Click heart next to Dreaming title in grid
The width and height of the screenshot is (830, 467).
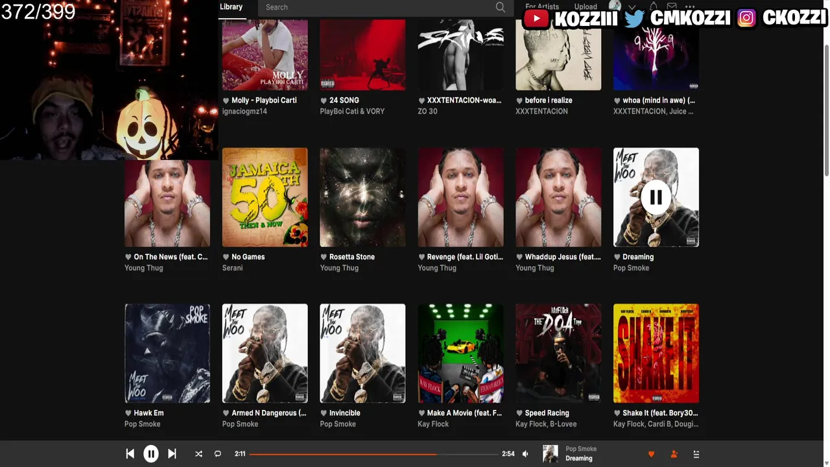point(617,257)
